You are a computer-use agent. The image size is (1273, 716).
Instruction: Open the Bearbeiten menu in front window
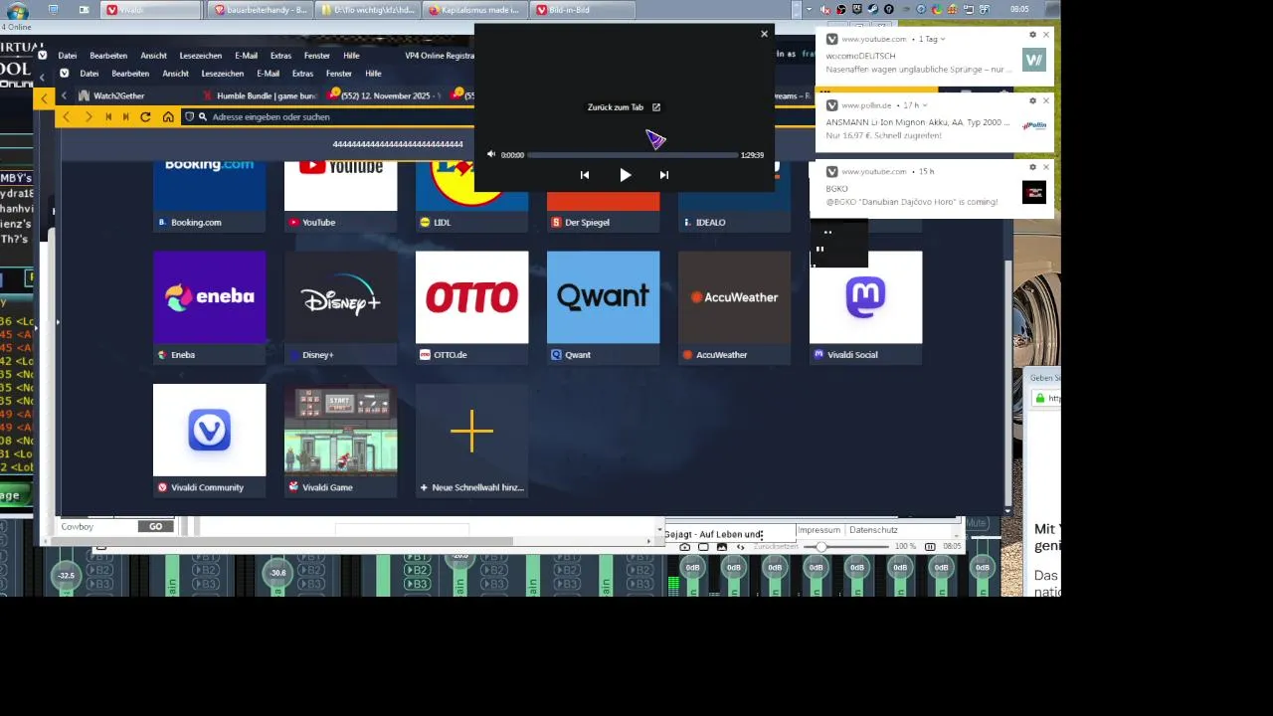coord(130,74)
